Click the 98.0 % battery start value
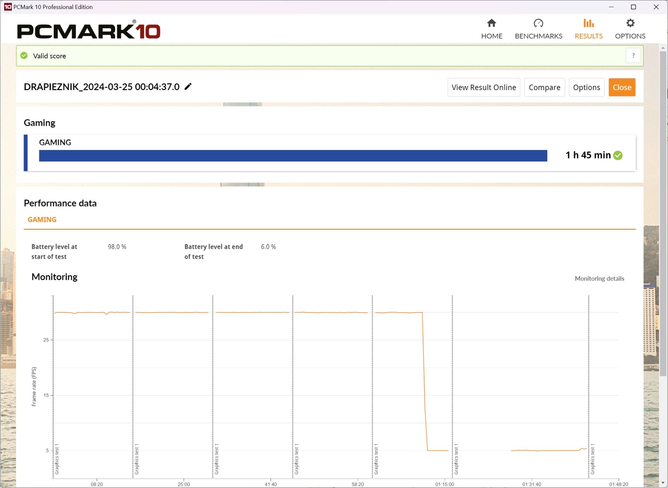 [x=117, y=247]
